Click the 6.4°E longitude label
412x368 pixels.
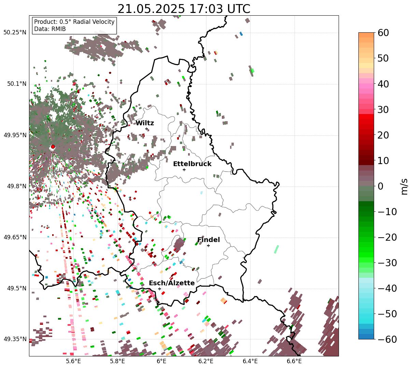click(x=250, y=361)
